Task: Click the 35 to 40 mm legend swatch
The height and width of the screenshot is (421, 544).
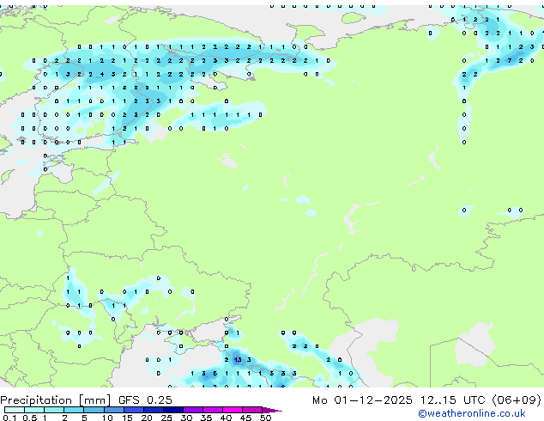Action: tap(213, 410)
